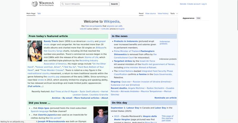
Task: Open the Wikipedia link in the welcome heading
Action: coord(112,21)
